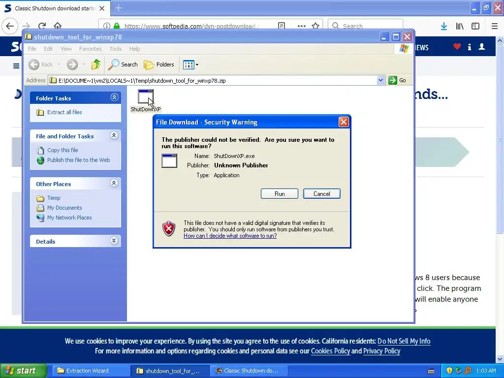Click the Firefox Home button
The height and width of the screenshot is (378, 504).
pyautogui.click(x=58, y=26)
